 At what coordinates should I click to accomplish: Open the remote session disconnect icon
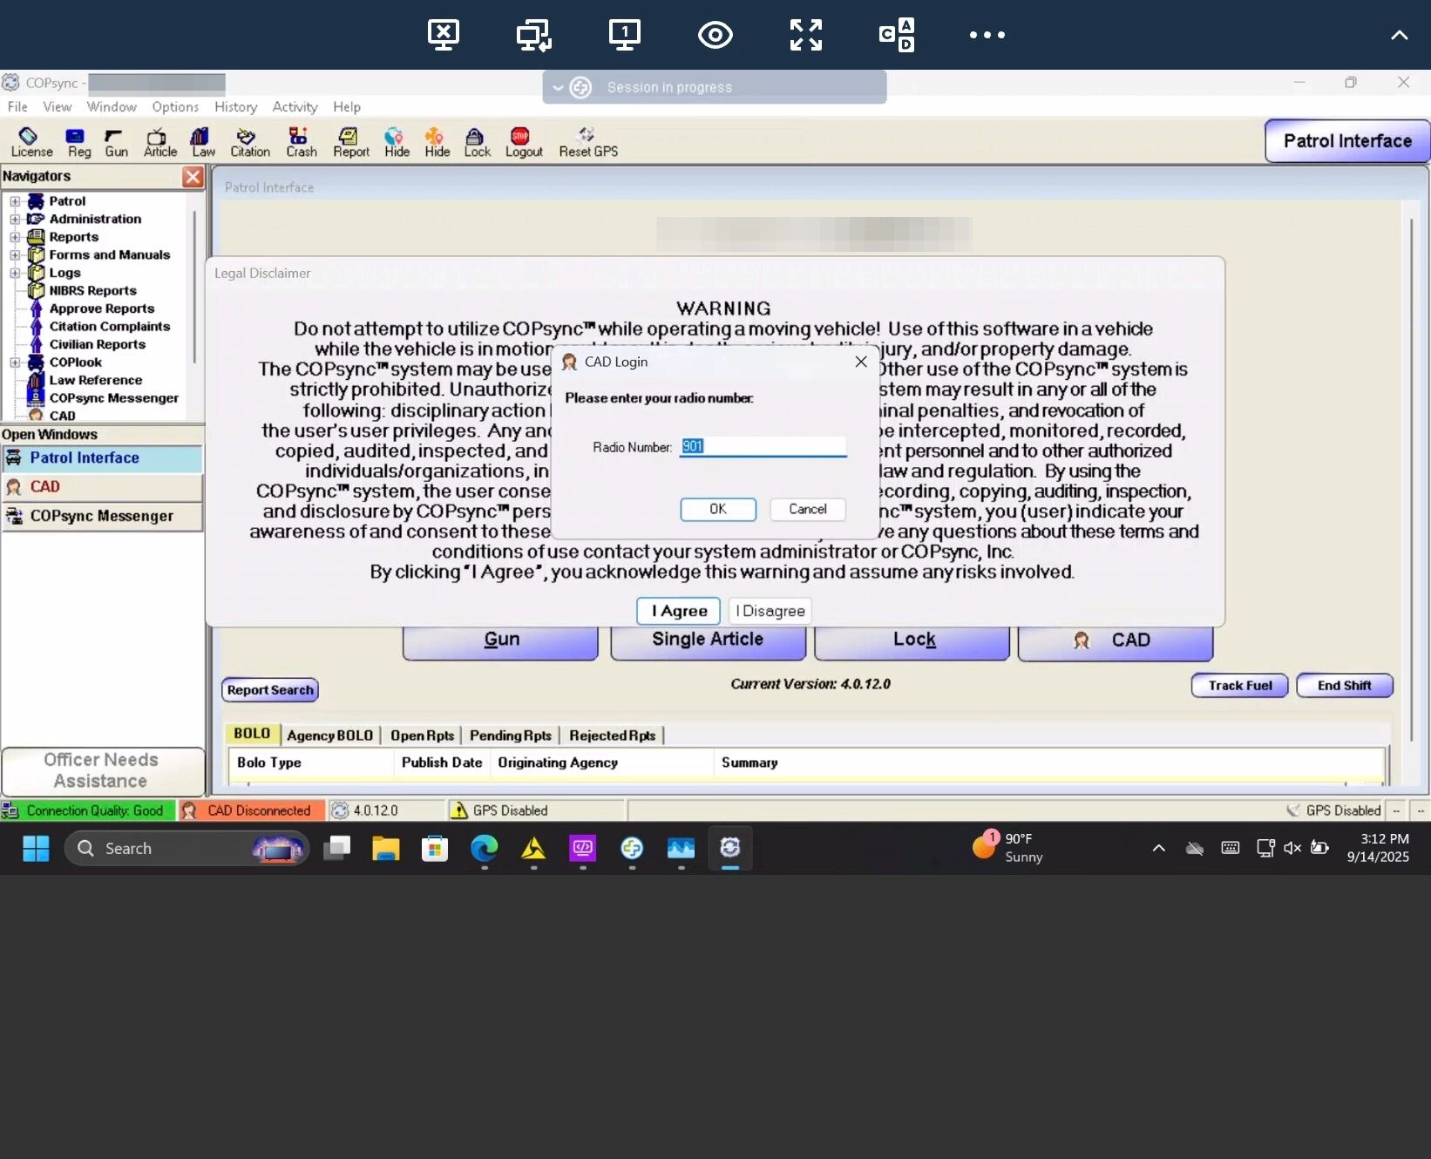point(444,35)
